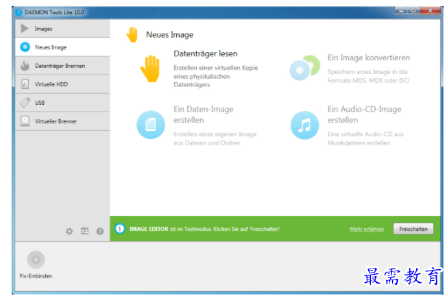
Task: Click the text 'Formate MDS, MDX oder ISO'
Action: [x=368, y=81]
